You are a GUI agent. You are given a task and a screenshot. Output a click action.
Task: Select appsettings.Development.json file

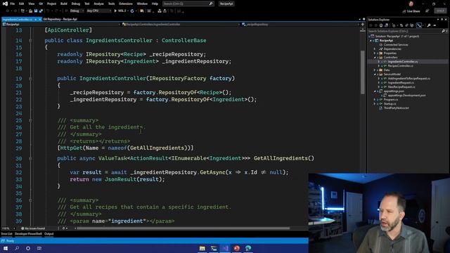(x=406, y=96)
